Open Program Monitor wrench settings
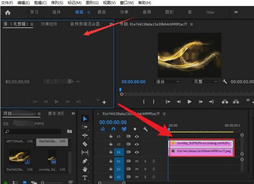 [225, 82]
